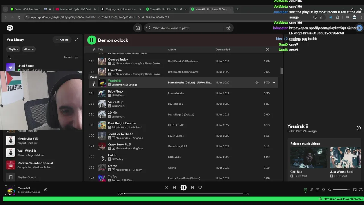The height and width of the screenshot is (205, 364).
Task: Open Chrome tab search dropdown arrow
Action: pyautogui.click(x=5, y=9)
